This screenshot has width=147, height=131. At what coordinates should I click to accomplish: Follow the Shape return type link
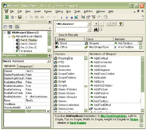click(x=134, y=119)
